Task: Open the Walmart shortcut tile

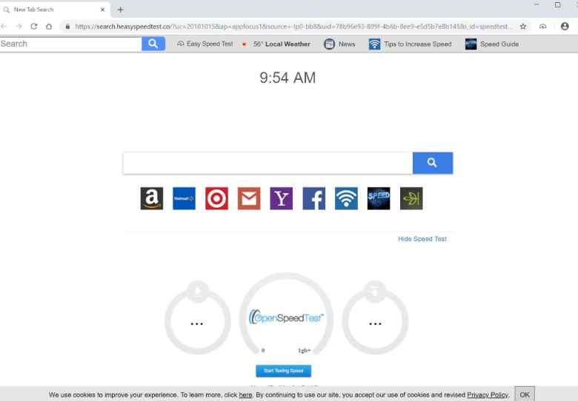Action: [184, 198]
